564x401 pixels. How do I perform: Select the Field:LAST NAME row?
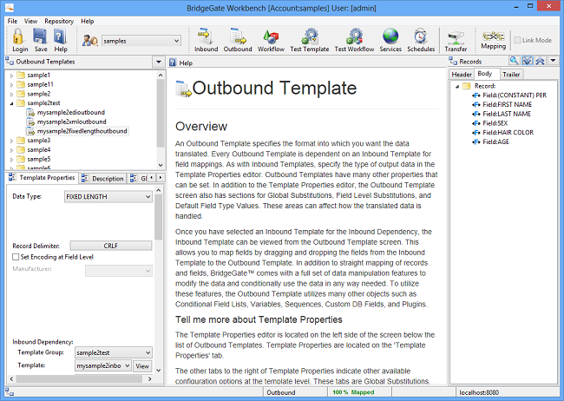507,114
